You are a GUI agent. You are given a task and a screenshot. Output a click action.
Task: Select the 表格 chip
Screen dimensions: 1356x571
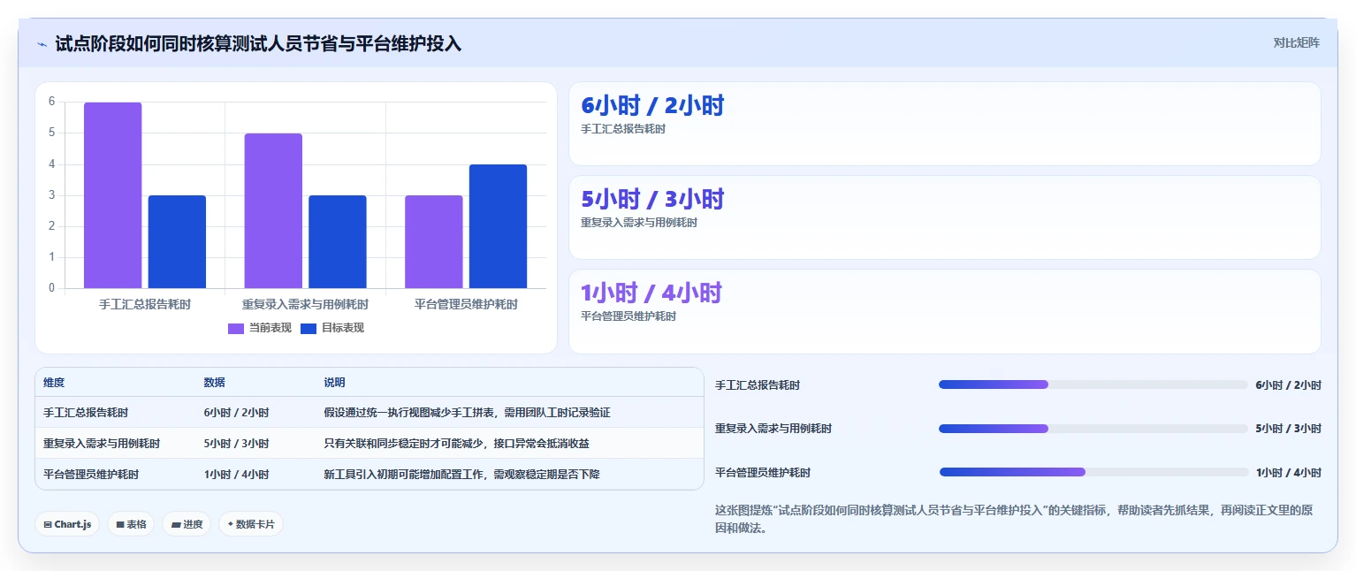(x=131, y=524)
